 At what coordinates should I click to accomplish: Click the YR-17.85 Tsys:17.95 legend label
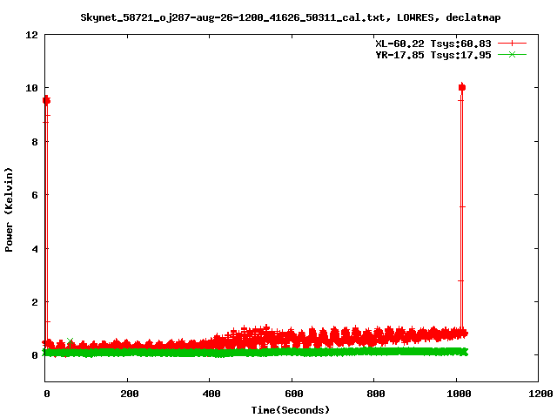(x=433, y=55)
